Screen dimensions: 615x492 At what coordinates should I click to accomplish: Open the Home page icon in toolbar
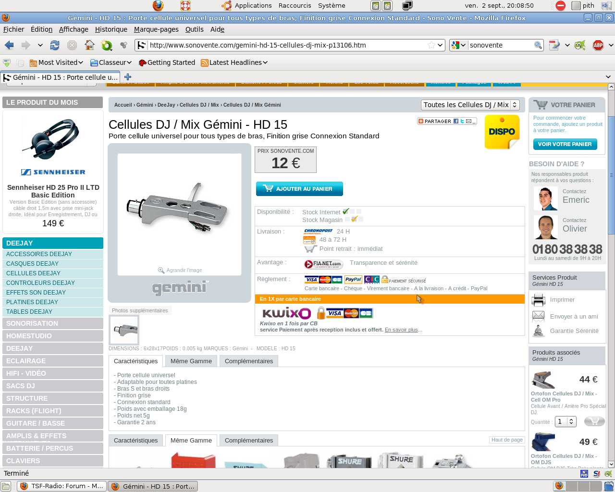[x=89, y=45]
